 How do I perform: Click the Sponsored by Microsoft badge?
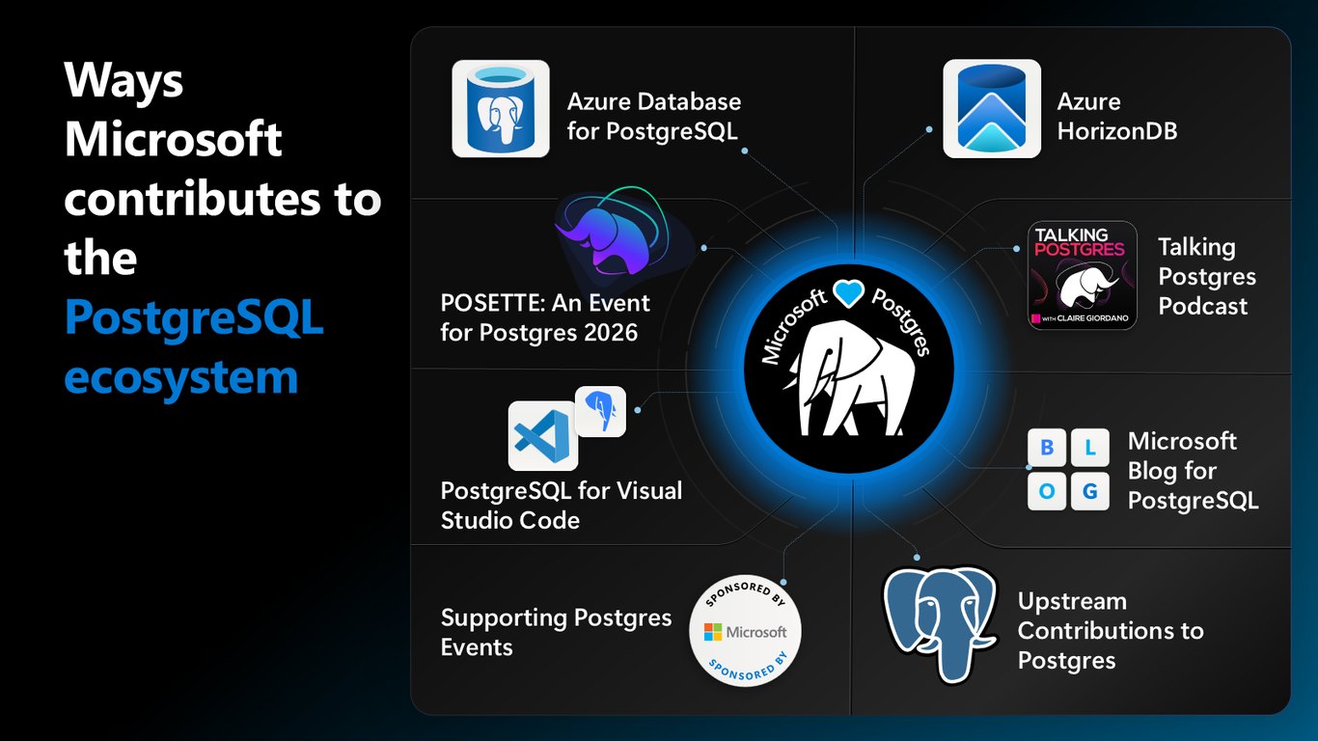pyautogui.click(x=746, y=632)
